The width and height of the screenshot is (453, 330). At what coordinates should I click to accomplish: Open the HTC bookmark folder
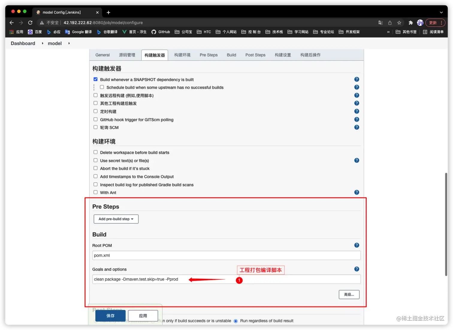click(x=204, y=32)
